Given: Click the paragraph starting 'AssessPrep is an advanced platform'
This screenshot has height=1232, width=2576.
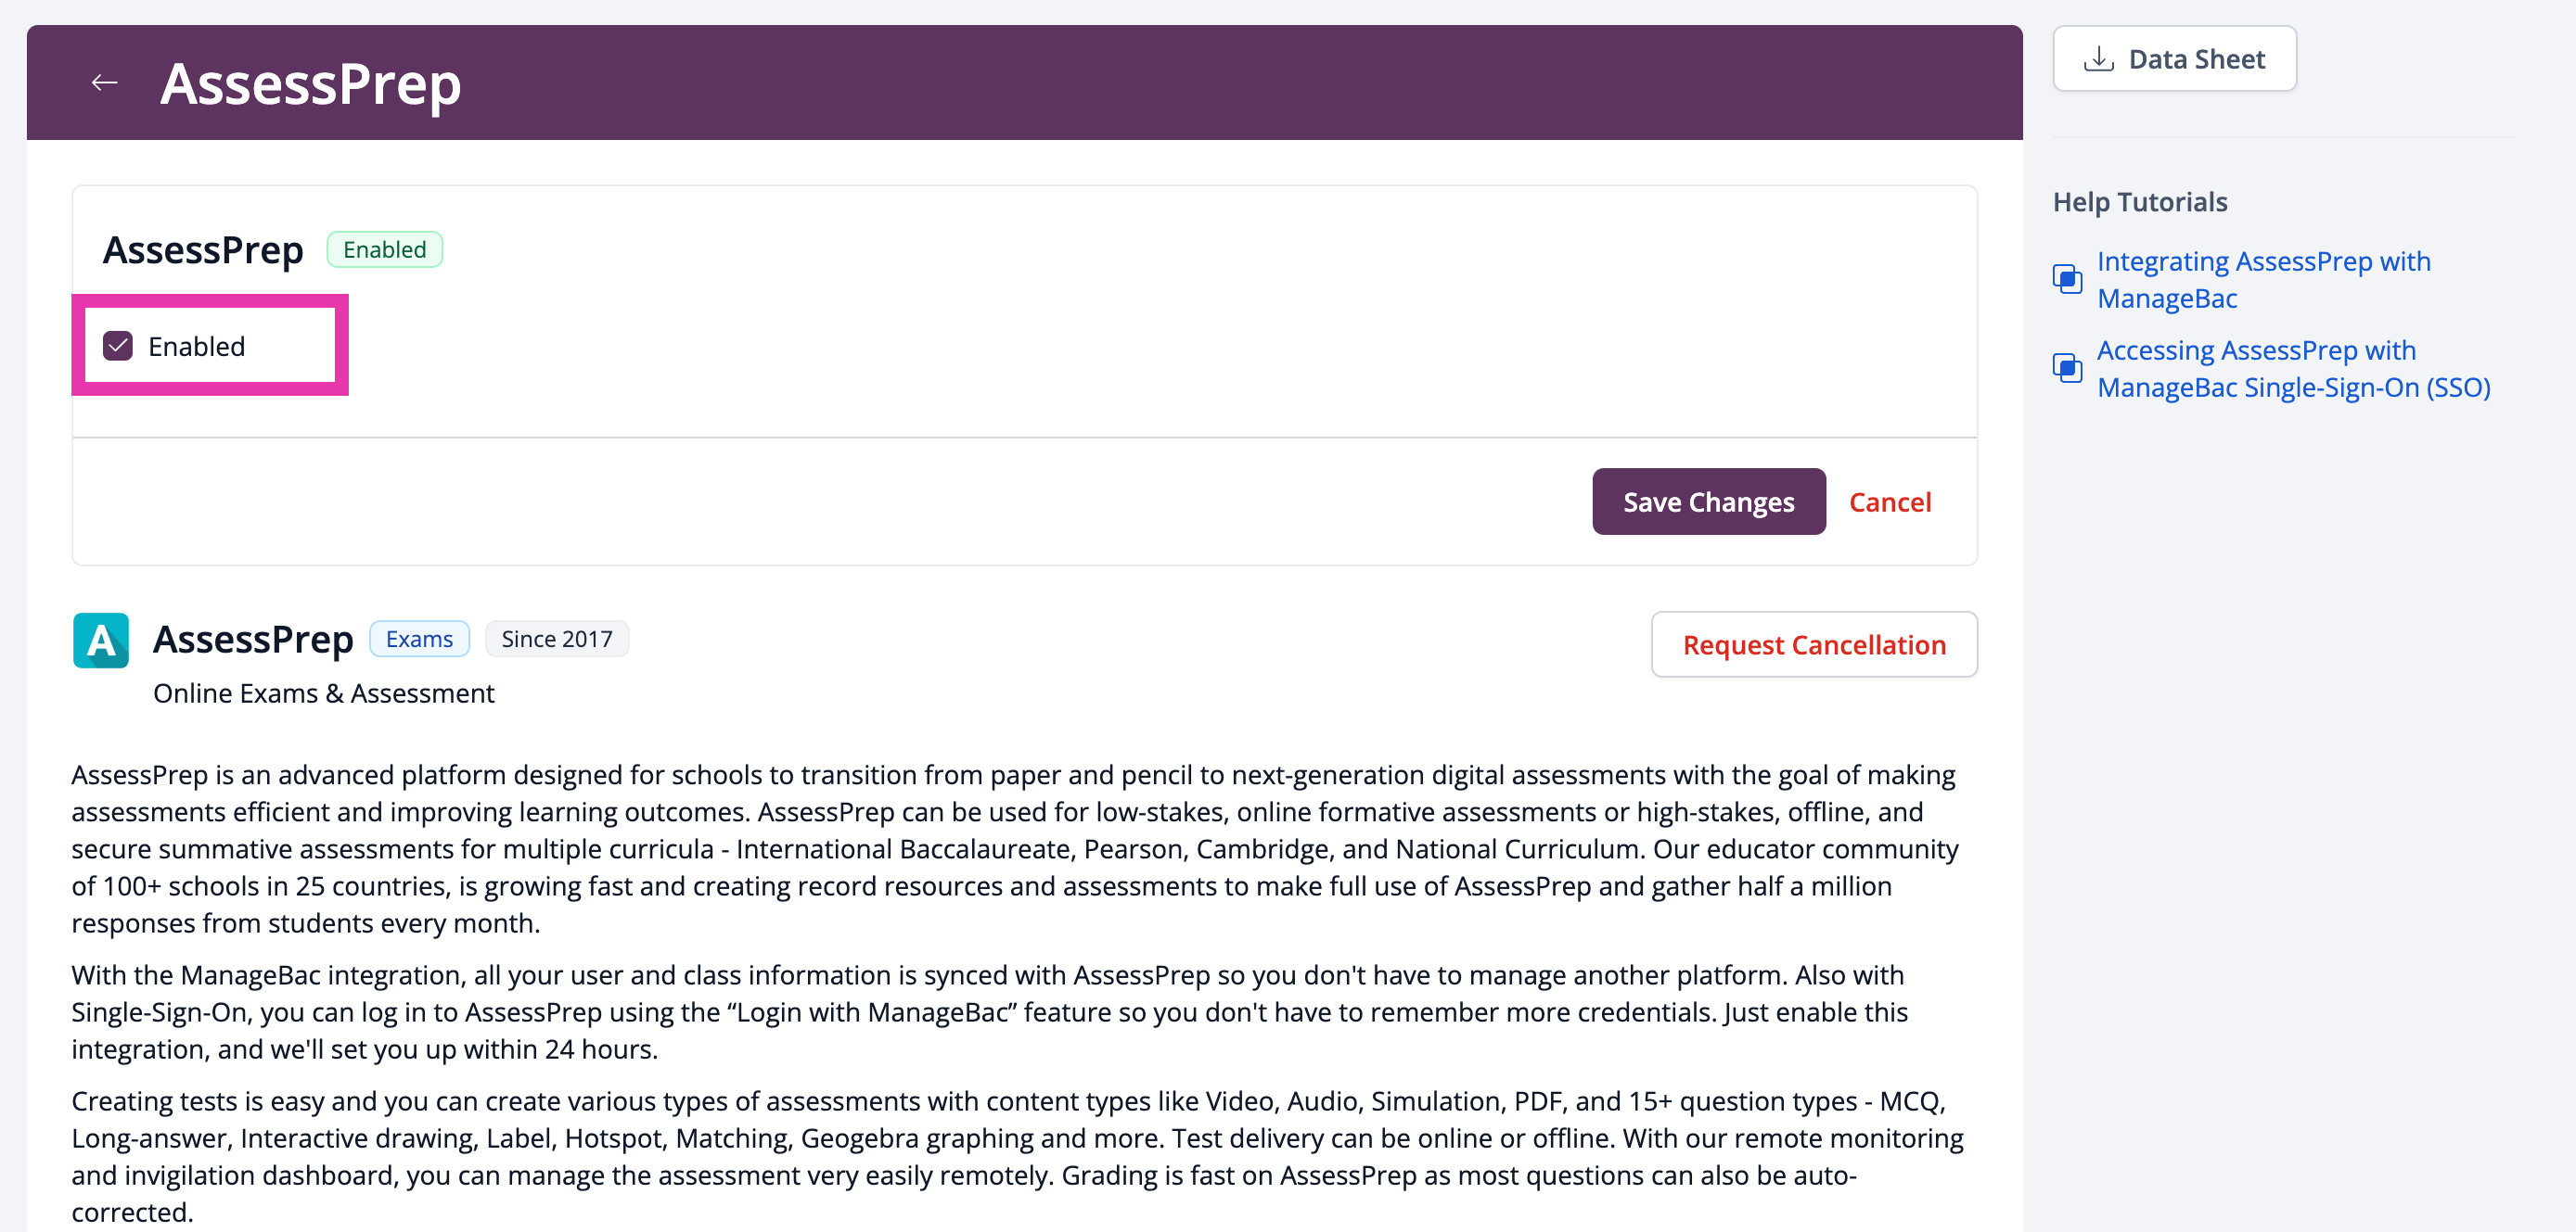Looking at the screenshot, I should (1016, 848).
